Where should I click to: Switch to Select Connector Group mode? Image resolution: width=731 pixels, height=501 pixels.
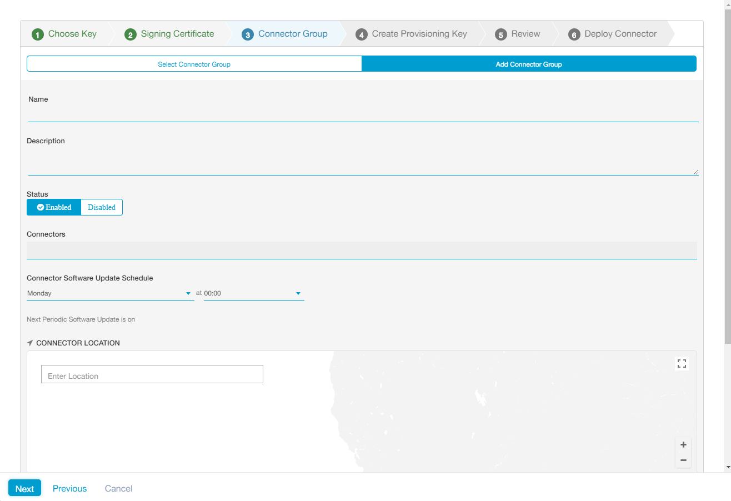coord(194,63)
